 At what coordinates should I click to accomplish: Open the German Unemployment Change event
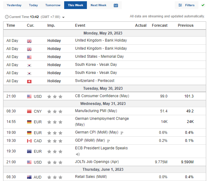tap(102, 121)
